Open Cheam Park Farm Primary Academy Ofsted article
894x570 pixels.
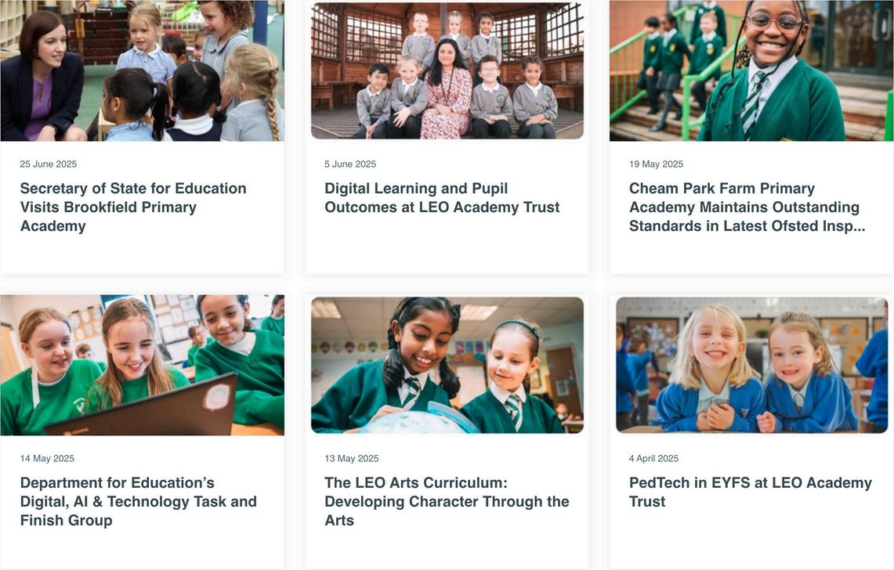click(747, 207)
